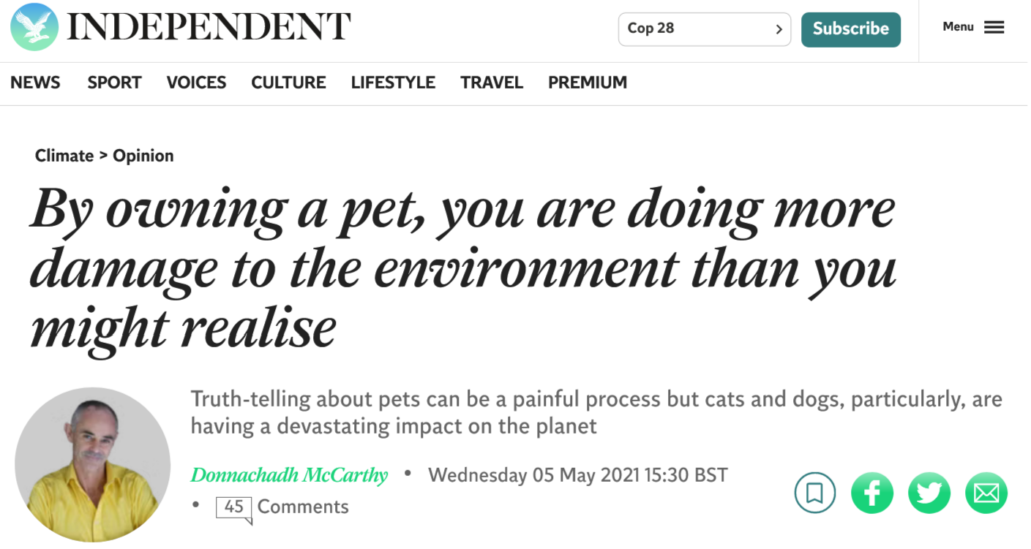Open the NEWS section

[35, 83]
